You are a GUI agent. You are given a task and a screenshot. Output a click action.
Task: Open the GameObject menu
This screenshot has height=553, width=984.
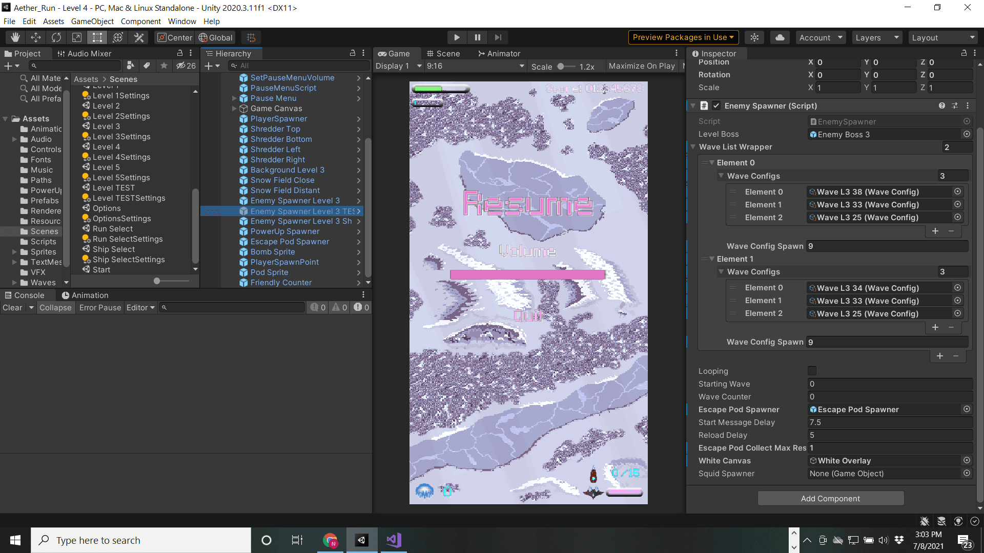pos(92,22)
